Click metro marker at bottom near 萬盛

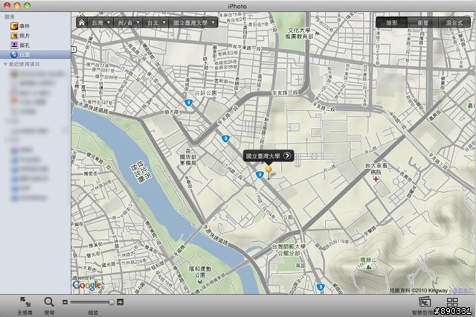pyautogui.click(x=321, y=286)
